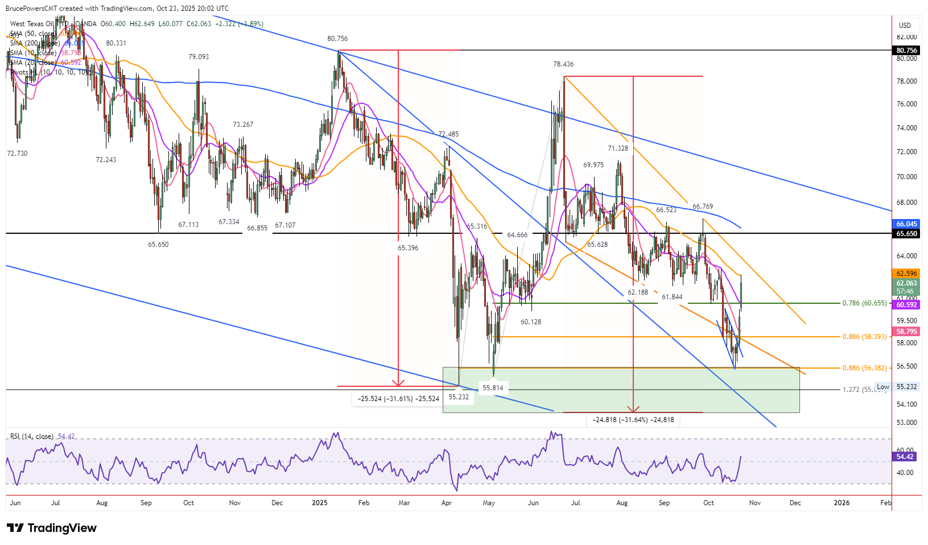
Task: Click the orange 62.596 SMA price tag
Action: [907, 274]
